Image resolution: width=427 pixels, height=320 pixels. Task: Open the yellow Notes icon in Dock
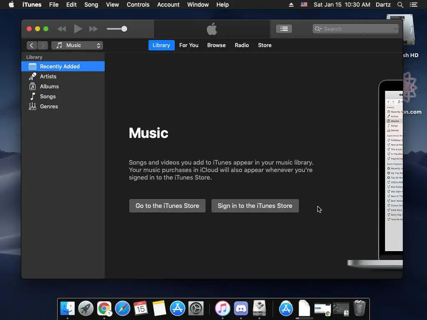pyautogui.click(x=159, y=308)
